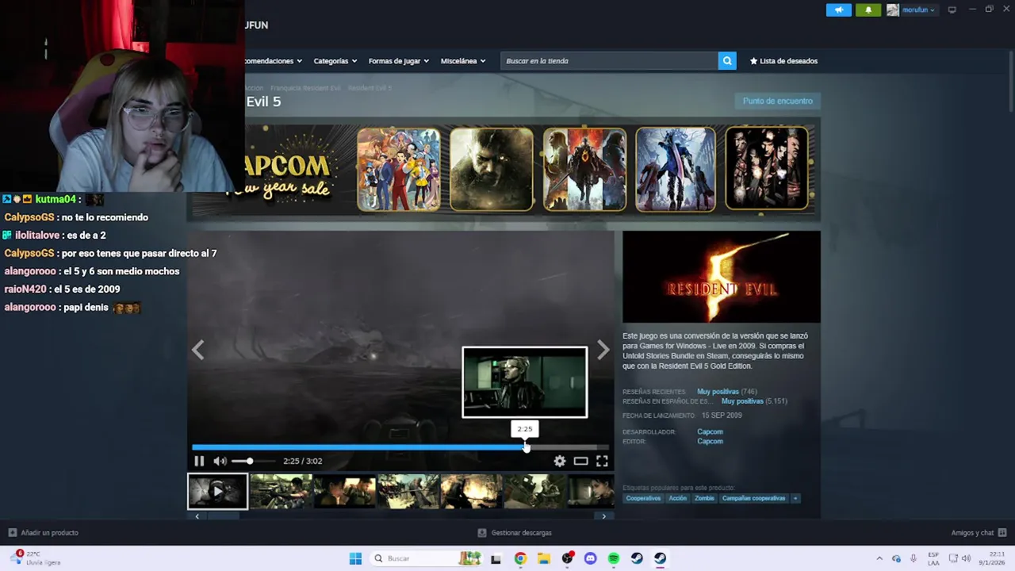Pause the Resident Evil 5 trailer

click(x=199, y=461)
